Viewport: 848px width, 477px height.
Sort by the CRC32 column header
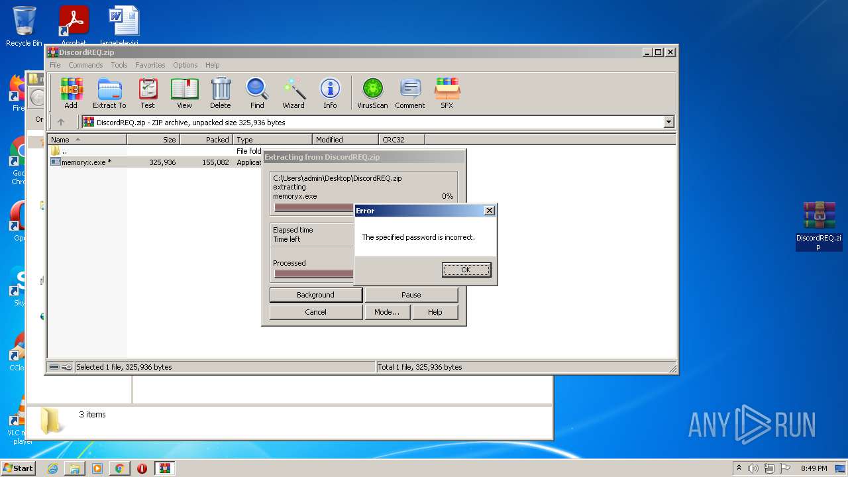click(x=401, y=140)
